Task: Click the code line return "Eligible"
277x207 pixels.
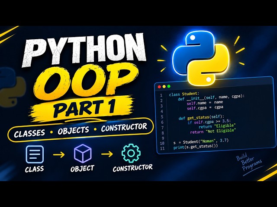Action: pyautogui.click(x=217, y=126)
